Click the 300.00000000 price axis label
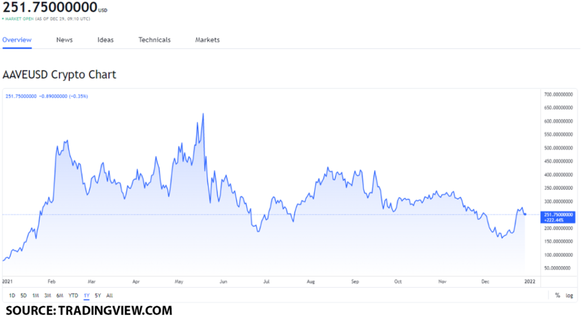The image size is (581, 317). [x=558, y=202]
